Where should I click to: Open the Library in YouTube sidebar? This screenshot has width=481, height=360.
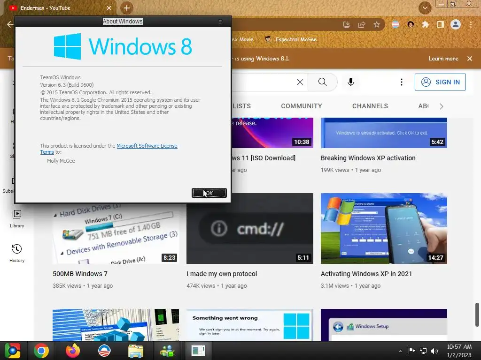tap(17, 218)
